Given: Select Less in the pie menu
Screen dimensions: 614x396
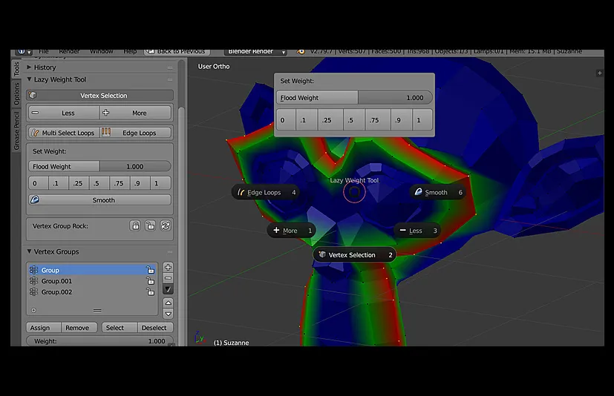Looking at the screenshot, I should tap(417, 231).
